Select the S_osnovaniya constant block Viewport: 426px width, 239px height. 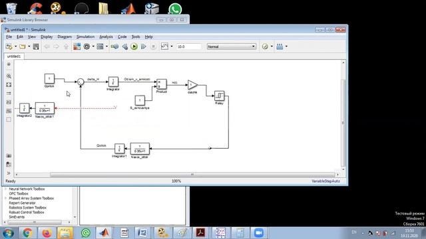click(140, 100)
